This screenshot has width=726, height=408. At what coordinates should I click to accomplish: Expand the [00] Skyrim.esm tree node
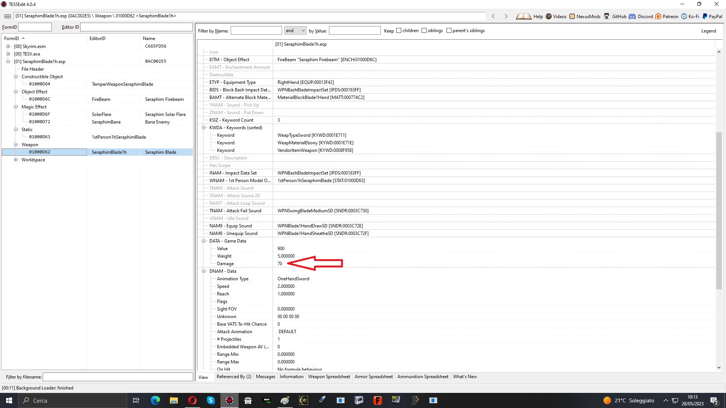click(x=8, y=46)
